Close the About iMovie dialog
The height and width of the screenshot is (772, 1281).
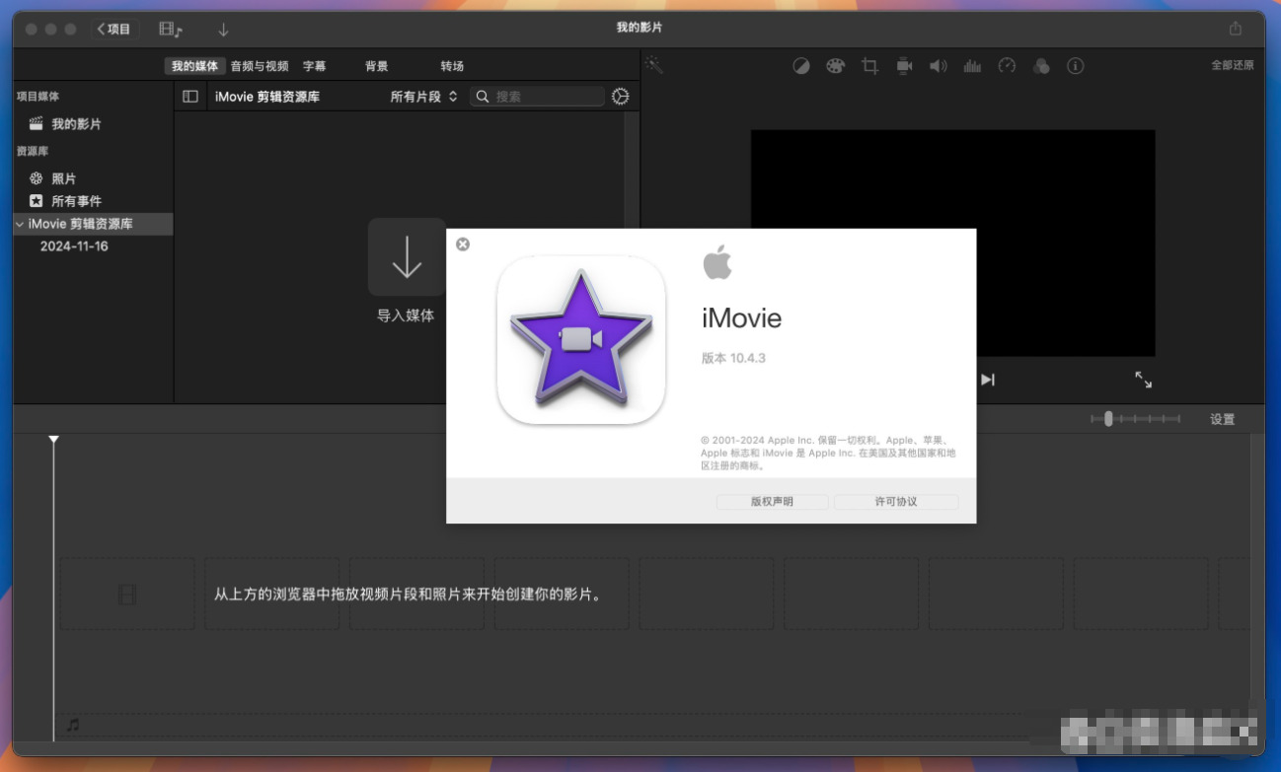(463, 245)
